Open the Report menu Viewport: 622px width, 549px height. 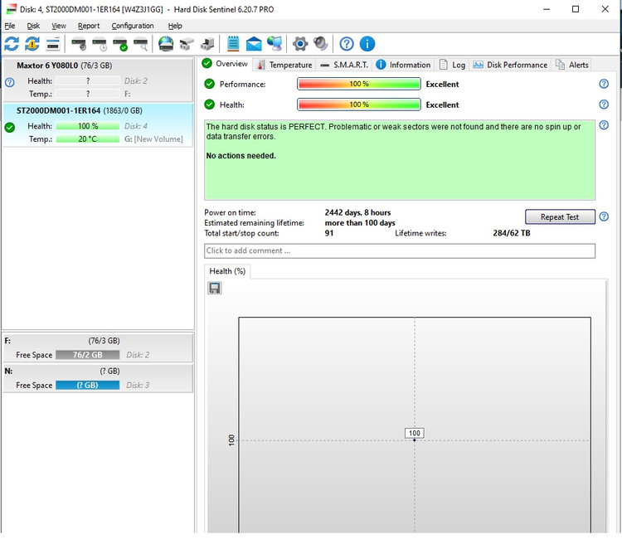click(89, 26)
